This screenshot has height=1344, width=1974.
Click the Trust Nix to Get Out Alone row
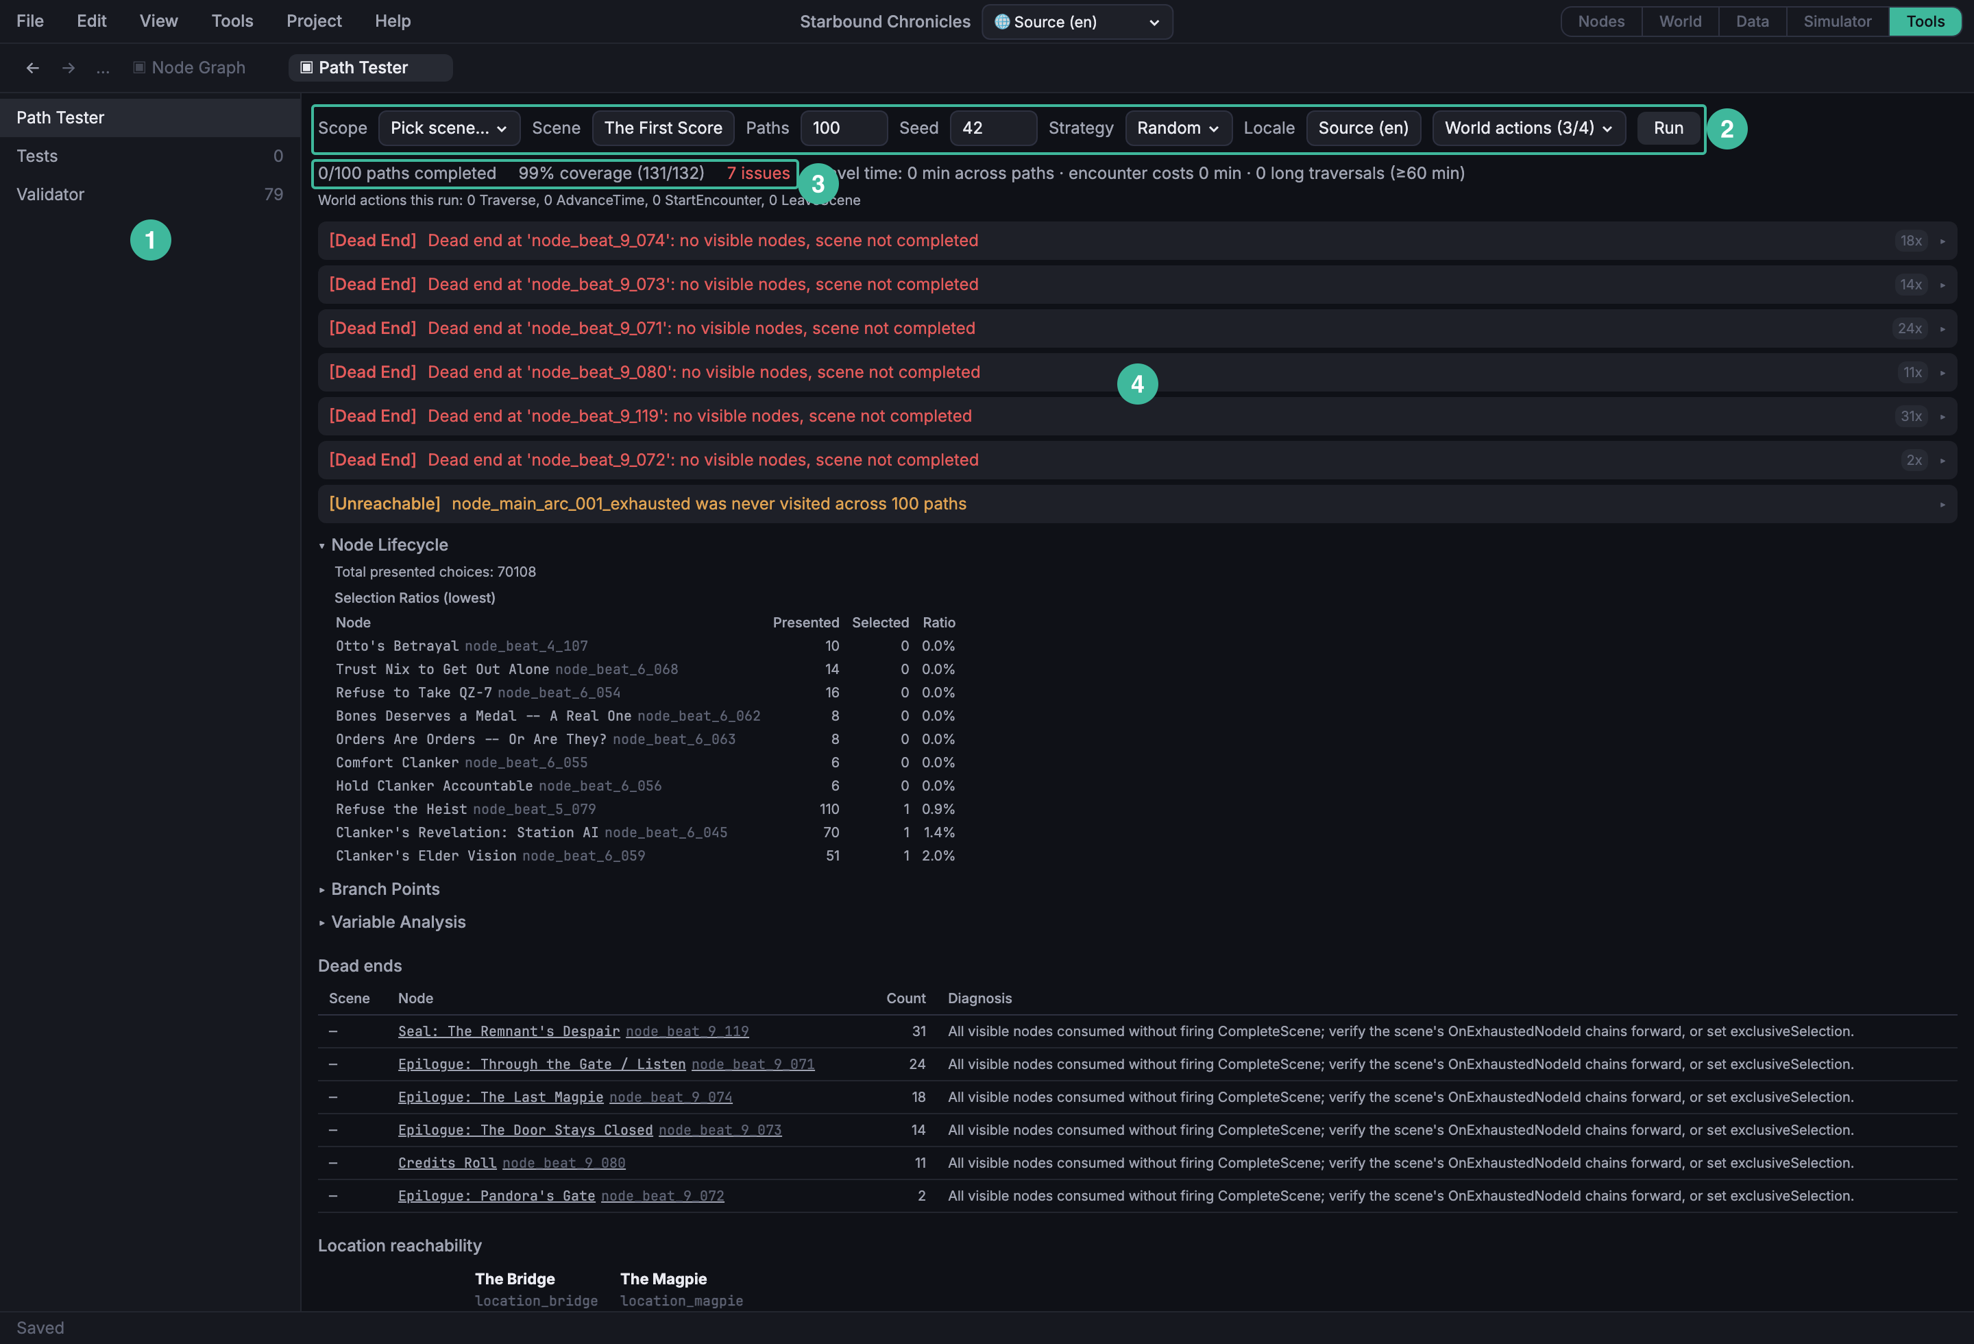pyautogui.click(x=646, y=669)
